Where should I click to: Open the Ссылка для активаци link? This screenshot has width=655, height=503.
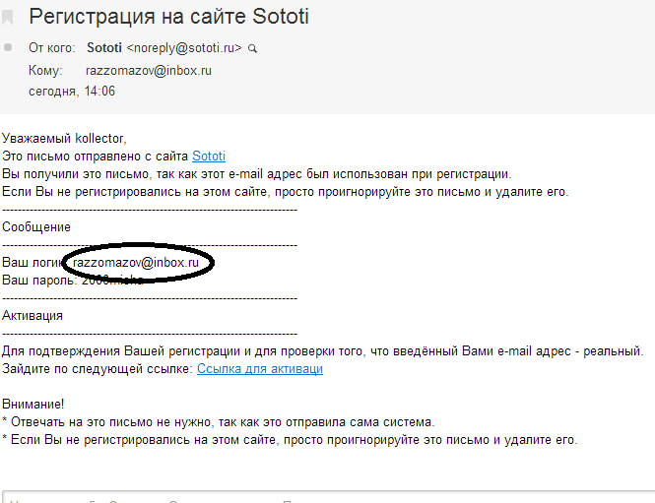pos(260,368)
